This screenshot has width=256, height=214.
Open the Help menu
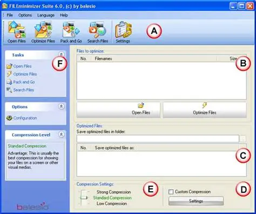click(x=64, y=15)
